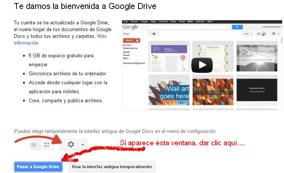Click 'Sincroniza archivos de tu ordenador.' bullet
The image size is (284, 173).
pyautogui.click(x=68, y=74)
